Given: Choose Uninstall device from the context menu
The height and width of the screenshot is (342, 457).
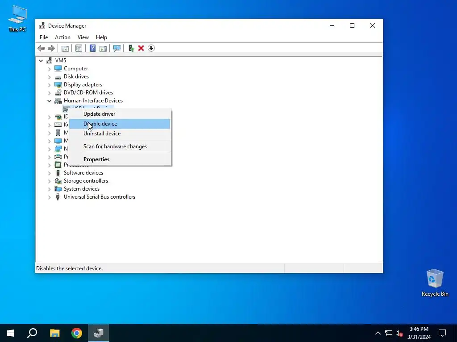Looking at the screenshot, I should coord(120,134).
